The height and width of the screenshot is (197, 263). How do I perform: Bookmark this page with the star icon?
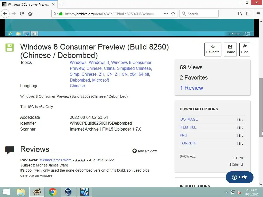coord(173,14)
